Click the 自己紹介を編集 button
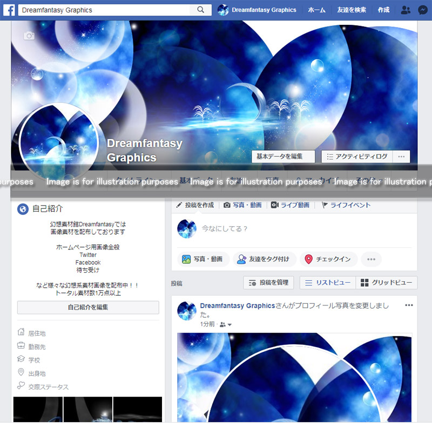Screen dimensions: 432x435 point(88,307)
